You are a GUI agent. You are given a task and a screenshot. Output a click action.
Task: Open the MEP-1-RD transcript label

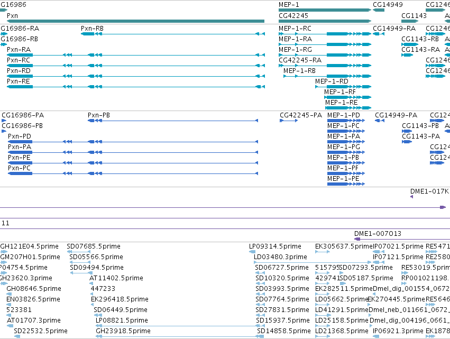[x=332, y=81]
